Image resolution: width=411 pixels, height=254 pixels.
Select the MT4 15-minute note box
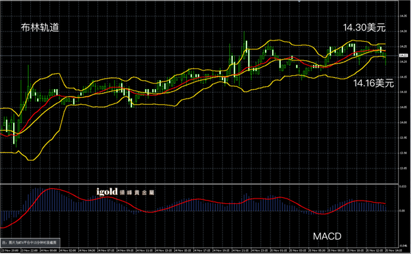30,242
